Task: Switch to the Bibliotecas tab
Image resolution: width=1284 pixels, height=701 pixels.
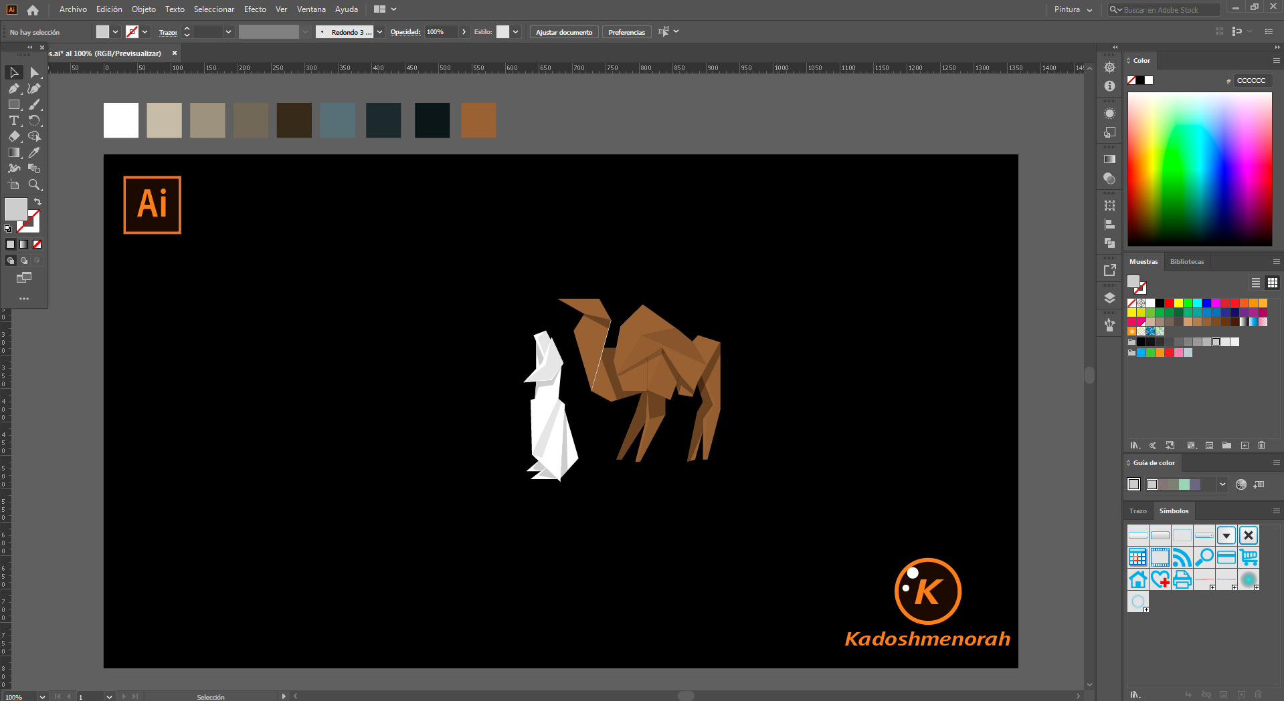Action: [x=1187, y=261]
